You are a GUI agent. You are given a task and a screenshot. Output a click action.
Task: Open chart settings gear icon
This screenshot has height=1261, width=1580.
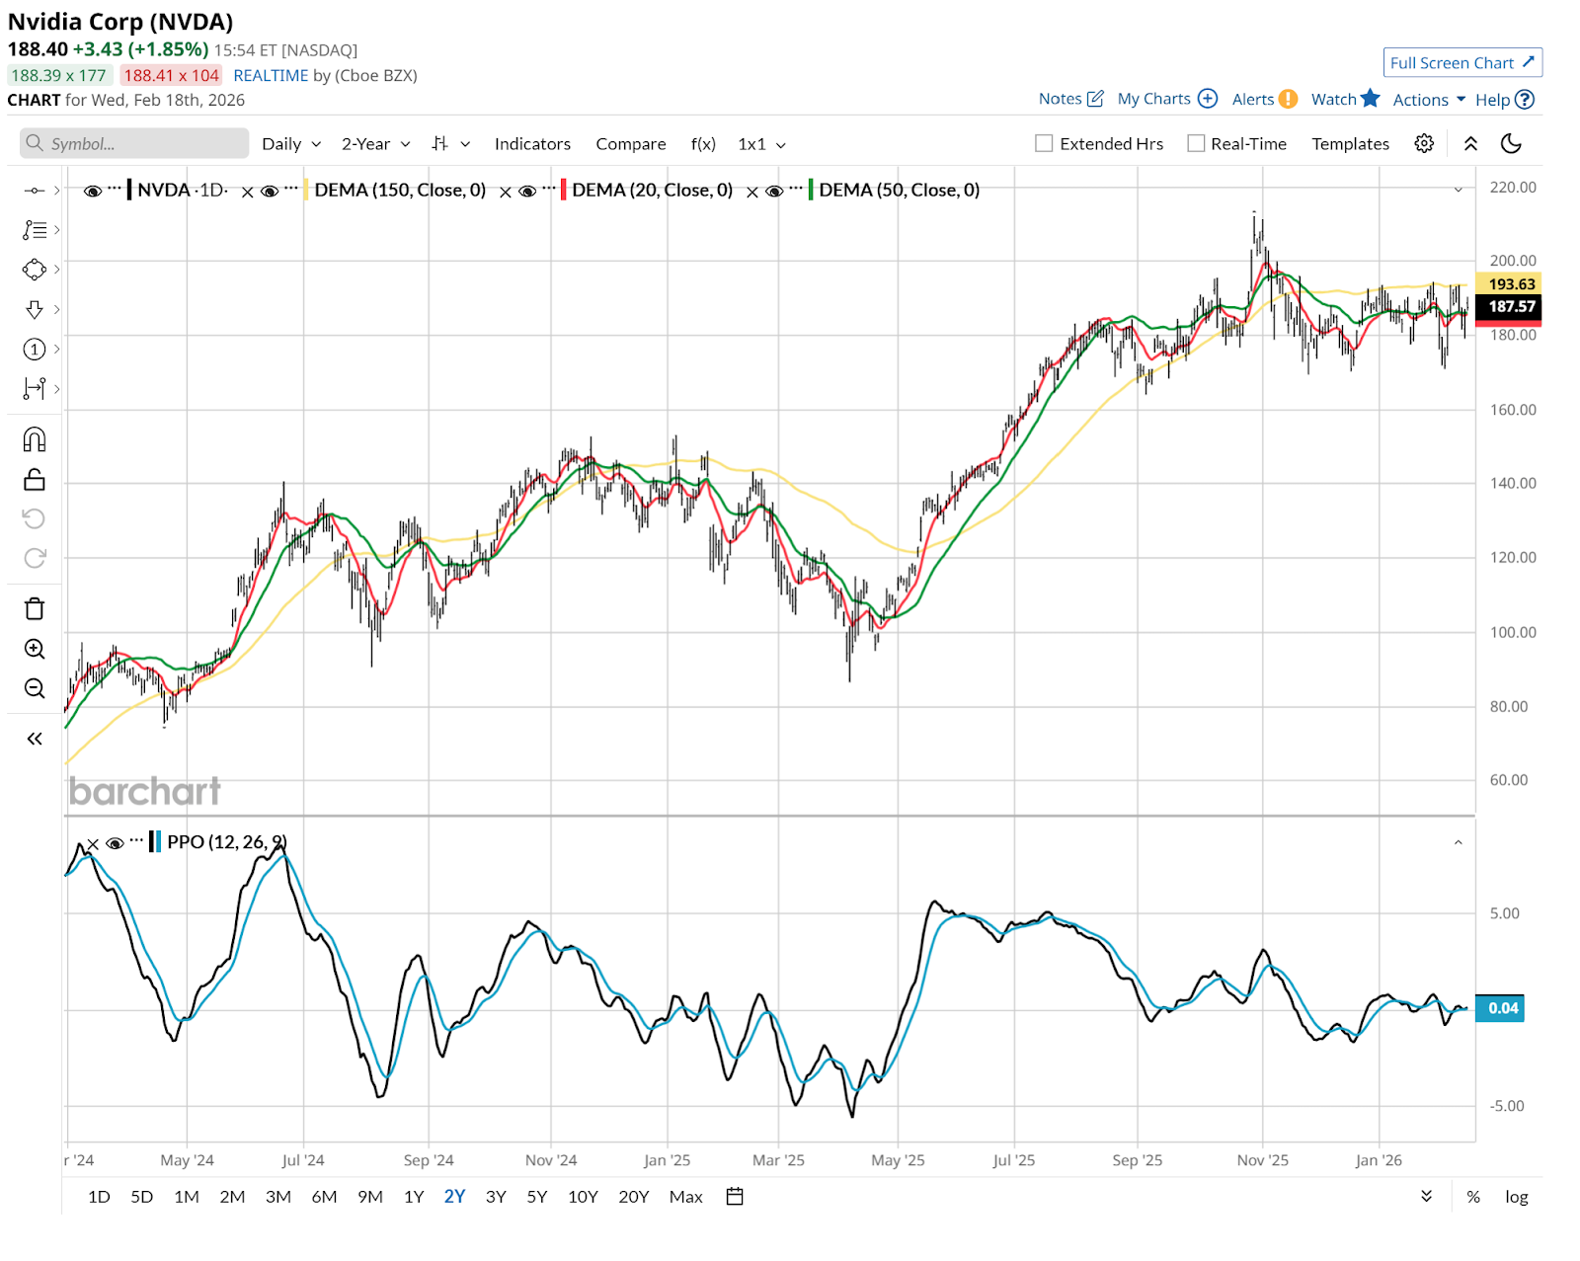[x=1424, y=144]
